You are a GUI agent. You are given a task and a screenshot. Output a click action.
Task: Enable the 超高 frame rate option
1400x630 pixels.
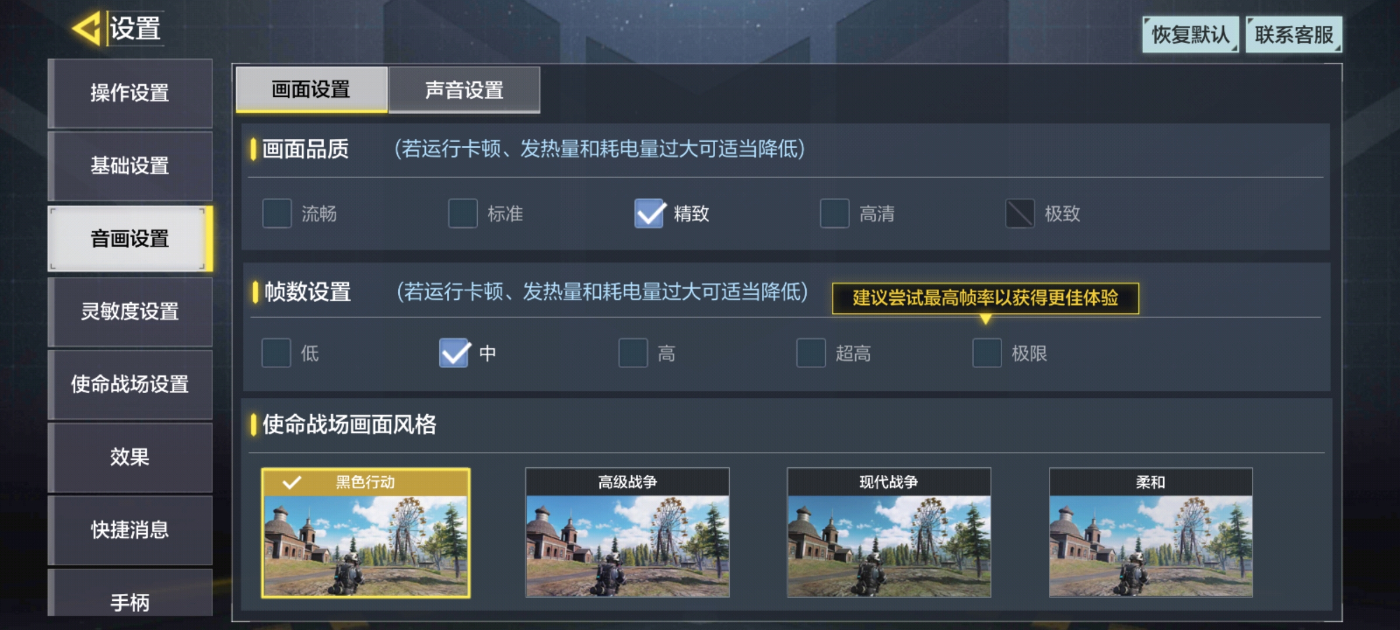(x=811, y=353)
